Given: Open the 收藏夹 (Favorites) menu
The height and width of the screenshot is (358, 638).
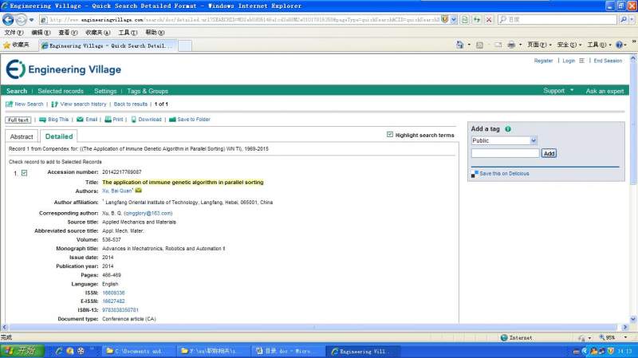Looking at the screenshot, I should point(97,32).
